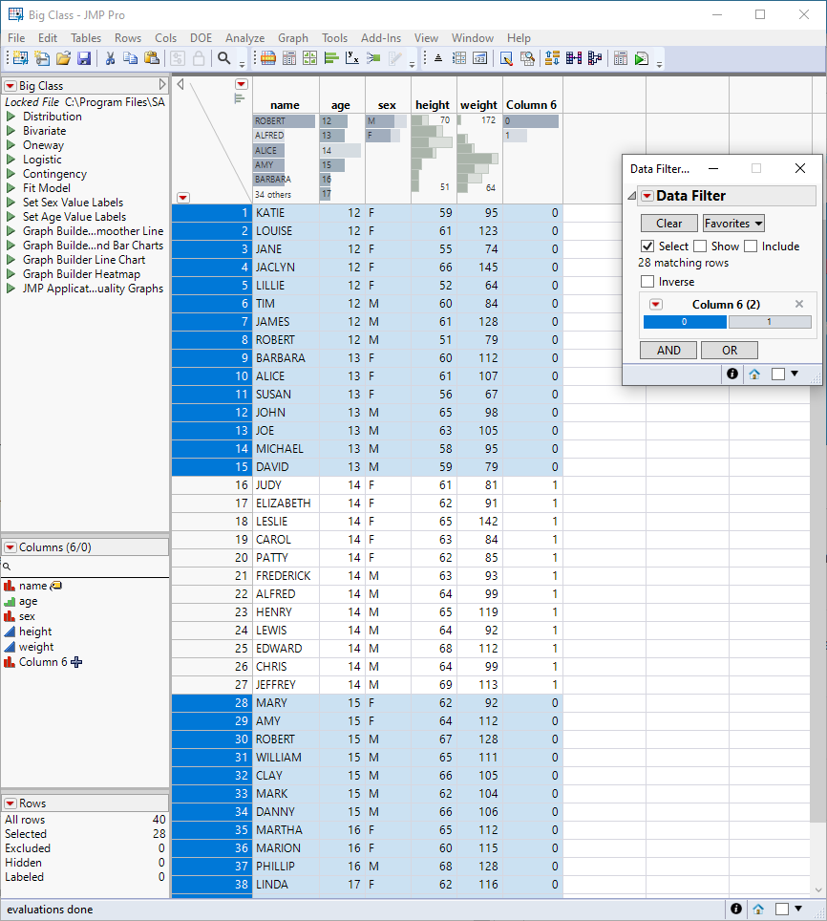Select value 1 bar in Column 6 filter

tap(770, 323)
